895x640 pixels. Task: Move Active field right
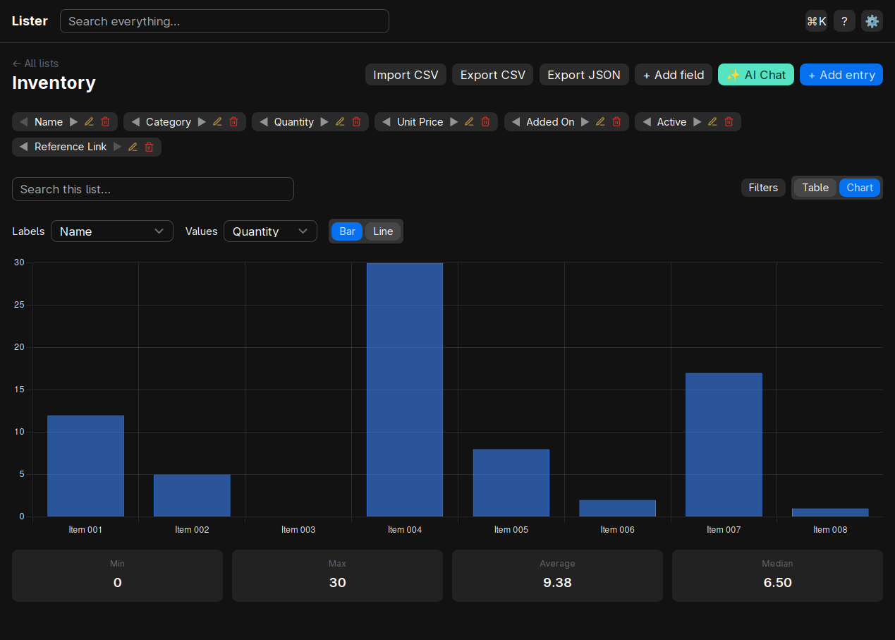coord(697,122)
